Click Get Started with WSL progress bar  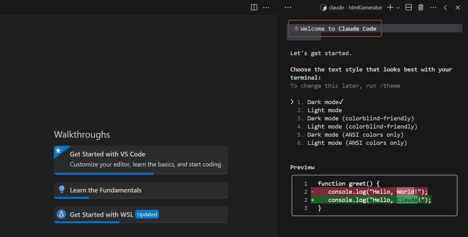(141, 222)
